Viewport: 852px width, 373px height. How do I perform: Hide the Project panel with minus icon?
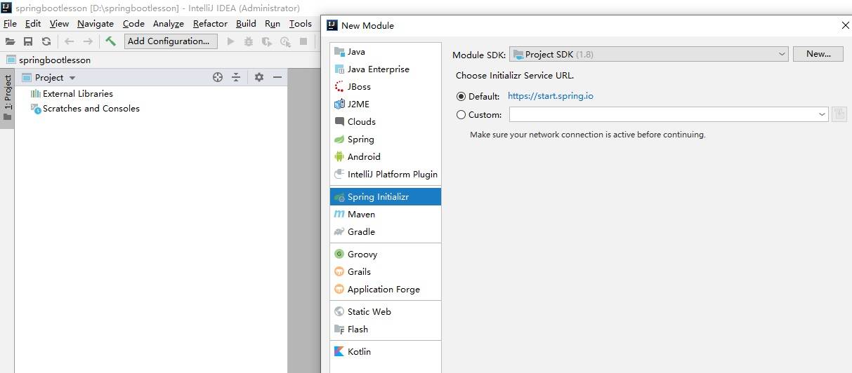click(277, 77)
